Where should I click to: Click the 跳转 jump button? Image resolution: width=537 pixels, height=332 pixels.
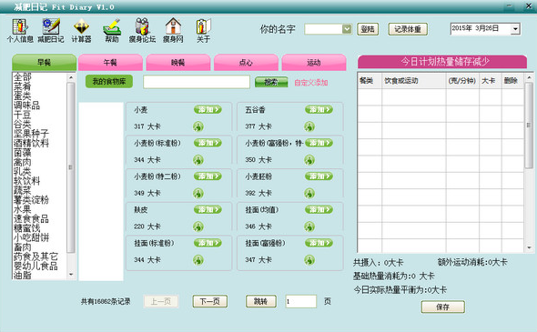(261, 301)
